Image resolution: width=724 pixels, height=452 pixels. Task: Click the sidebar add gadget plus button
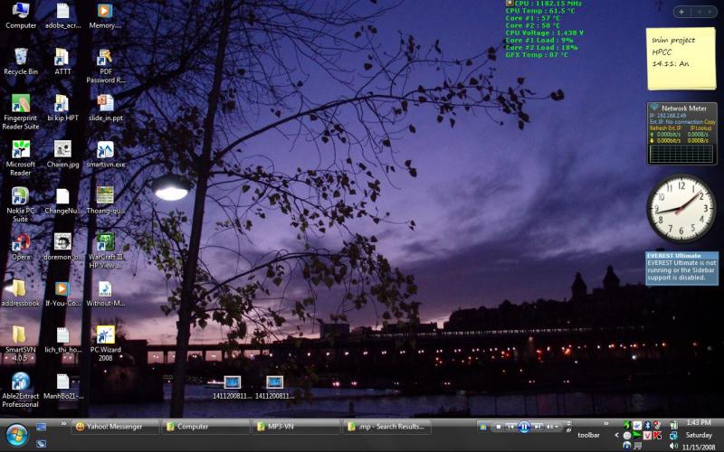pos(681,12)
